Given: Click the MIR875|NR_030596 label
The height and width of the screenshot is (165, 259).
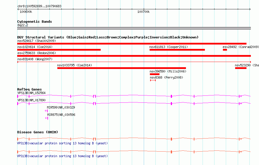Looking at the screenshot, I should (x=61, y=115).
